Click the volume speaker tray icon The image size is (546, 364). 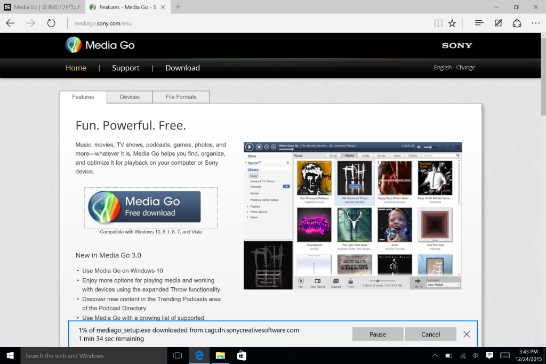(476, 355)
